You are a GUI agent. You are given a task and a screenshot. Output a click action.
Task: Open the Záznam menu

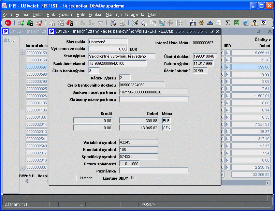[66, 15]
